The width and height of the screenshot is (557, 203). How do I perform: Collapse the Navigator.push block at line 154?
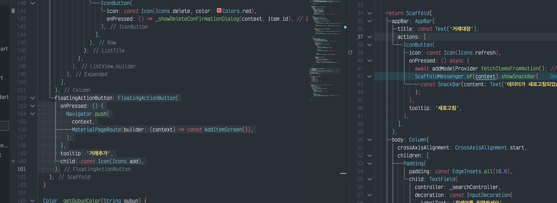[32, 114]
